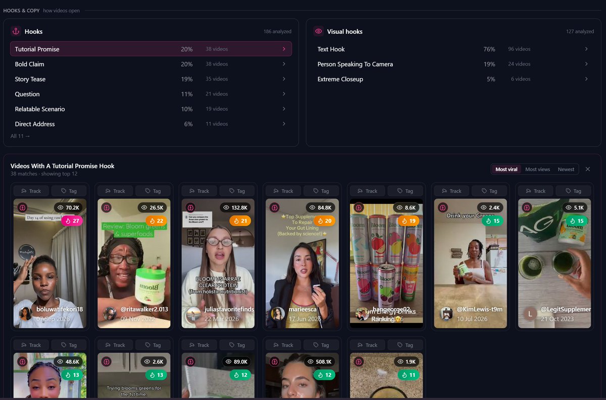Click the 70.2K views badge
The height and width of the screenshot is (400, 606).
(69, 207)
